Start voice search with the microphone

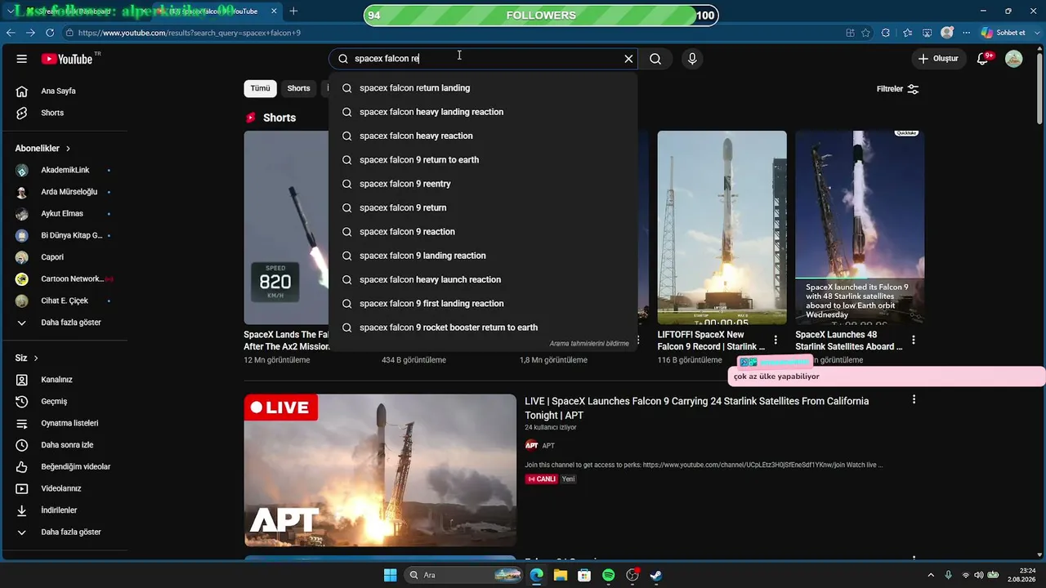[692, 59]
